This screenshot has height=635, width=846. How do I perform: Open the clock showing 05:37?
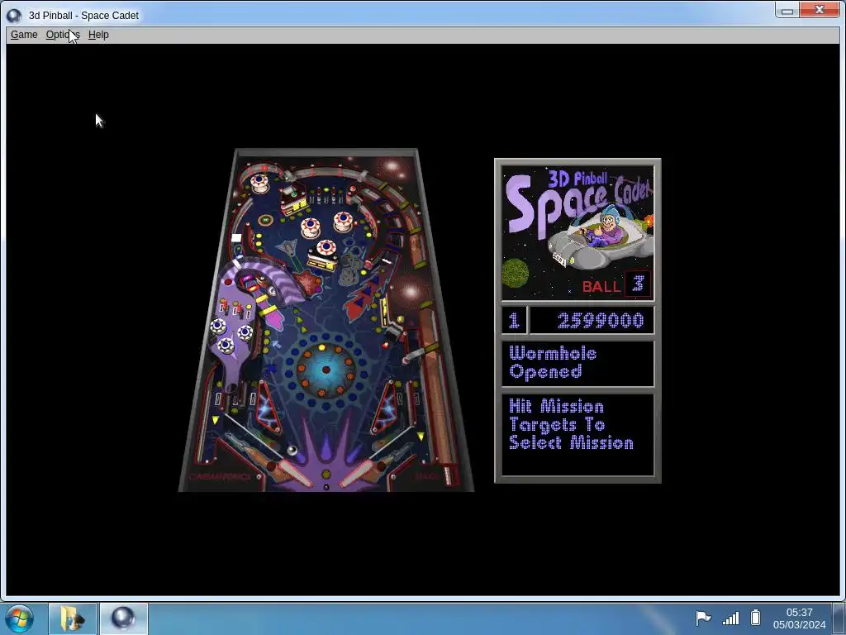click(x=799, y=618)
